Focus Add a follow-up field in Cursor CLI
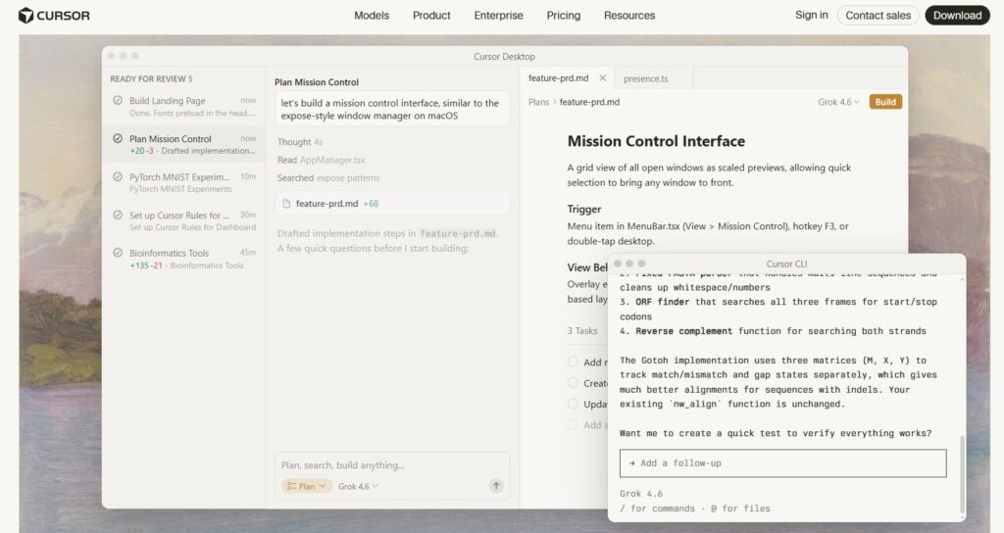The width and height of the screenshot is (1004, 533). coord(782,463)
